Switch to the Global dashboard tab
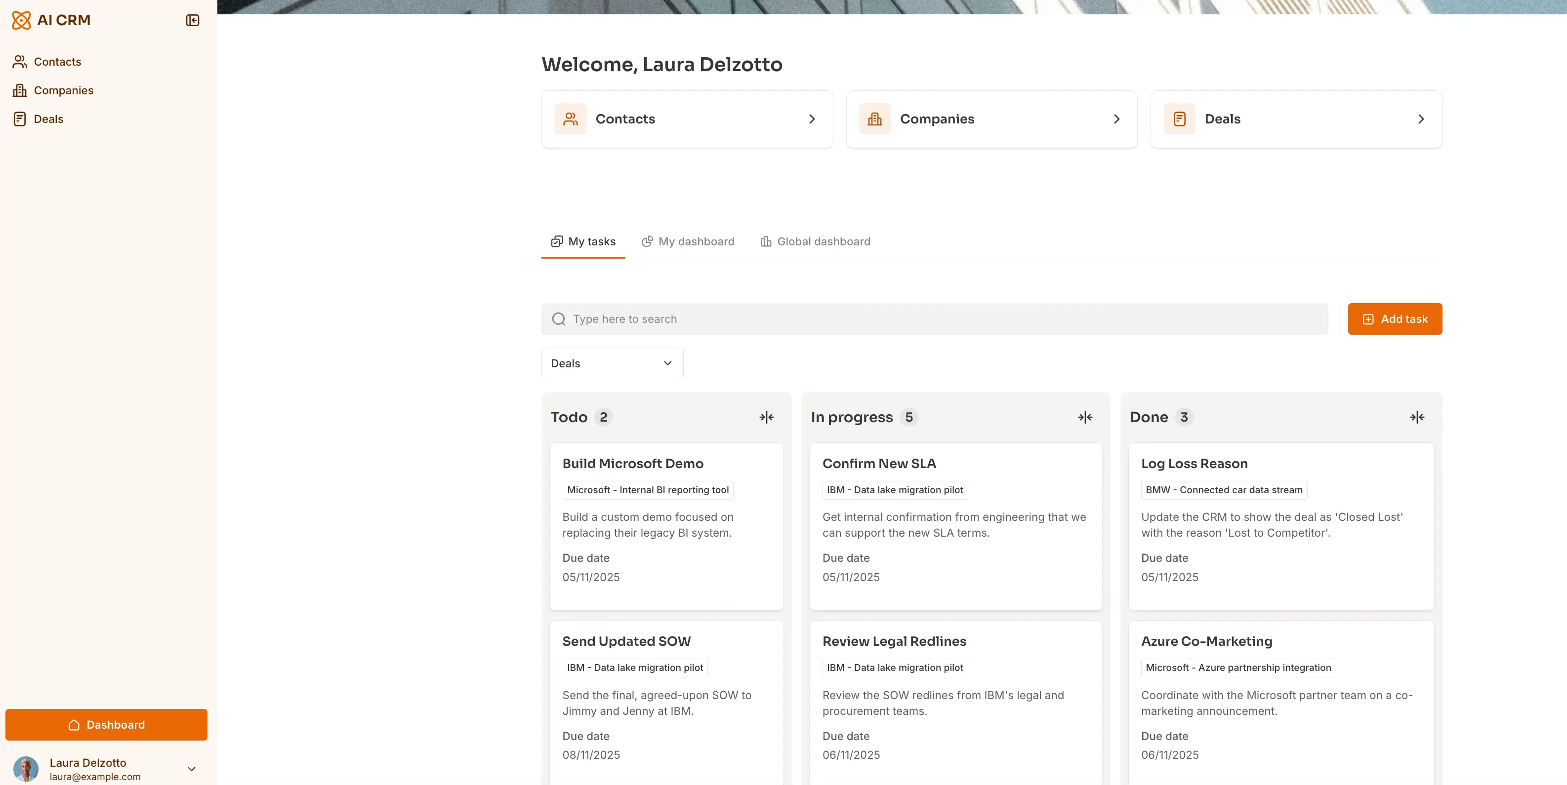Screen dimensions: 1567x785 [x=815, y=241]
